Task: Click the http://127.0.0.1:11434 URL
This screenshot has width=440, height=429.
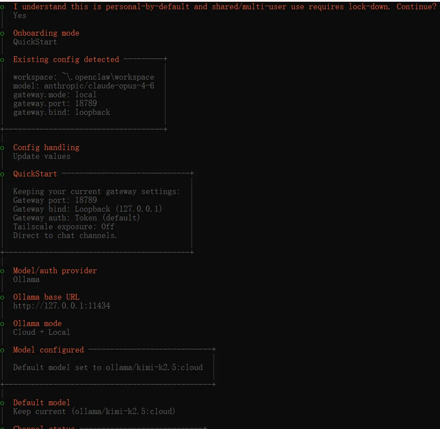Action: pyautogui.click(x=62, y=306)
